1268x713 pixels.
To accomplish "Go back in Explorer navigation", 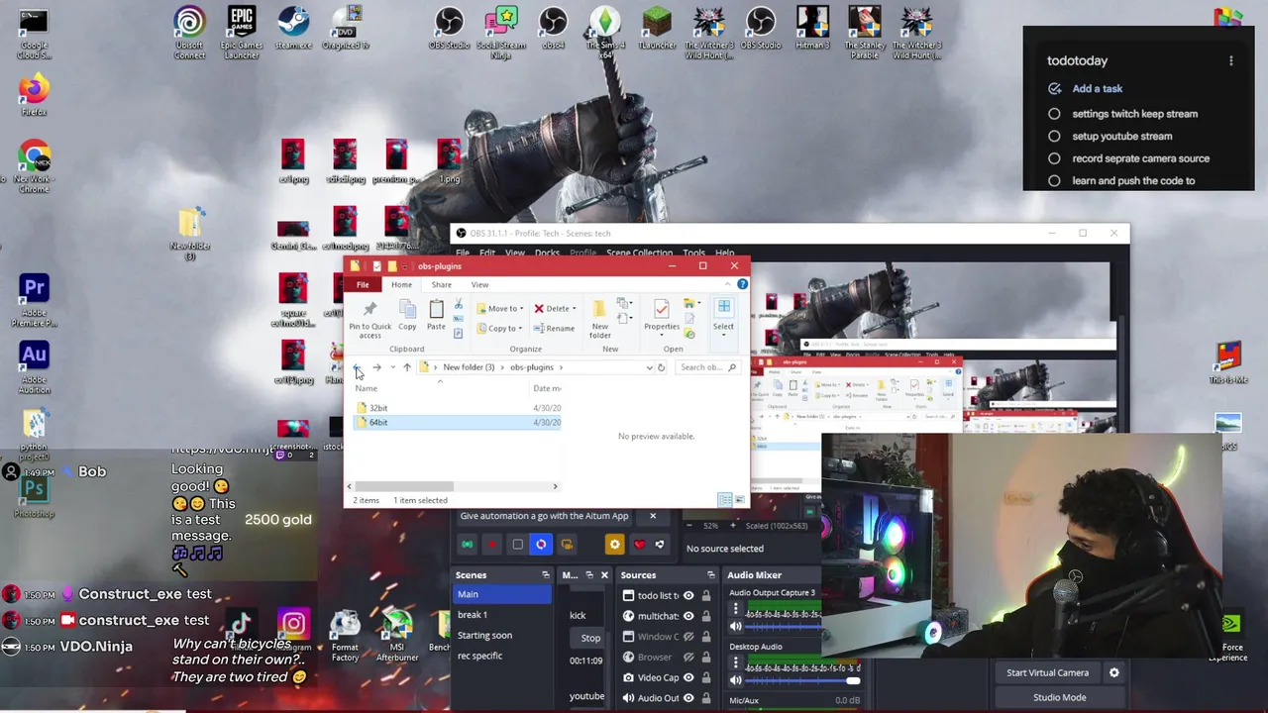I will pos(358,367).
